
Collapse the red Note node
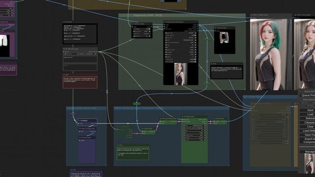64,75
